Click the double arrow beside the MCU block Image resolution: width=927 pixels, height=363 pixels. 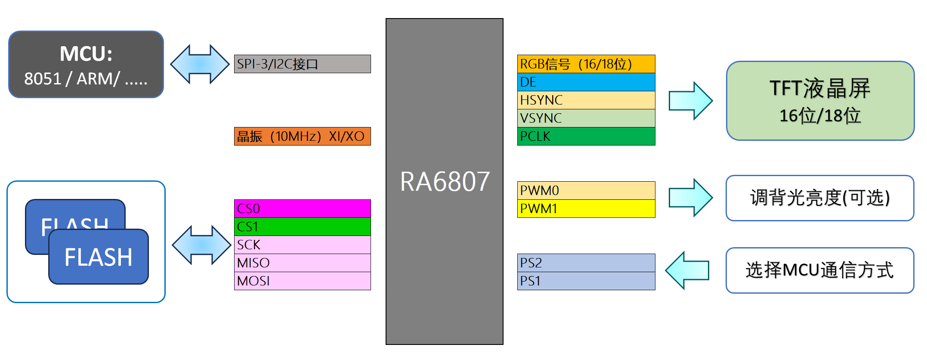(x=200, y=64)
